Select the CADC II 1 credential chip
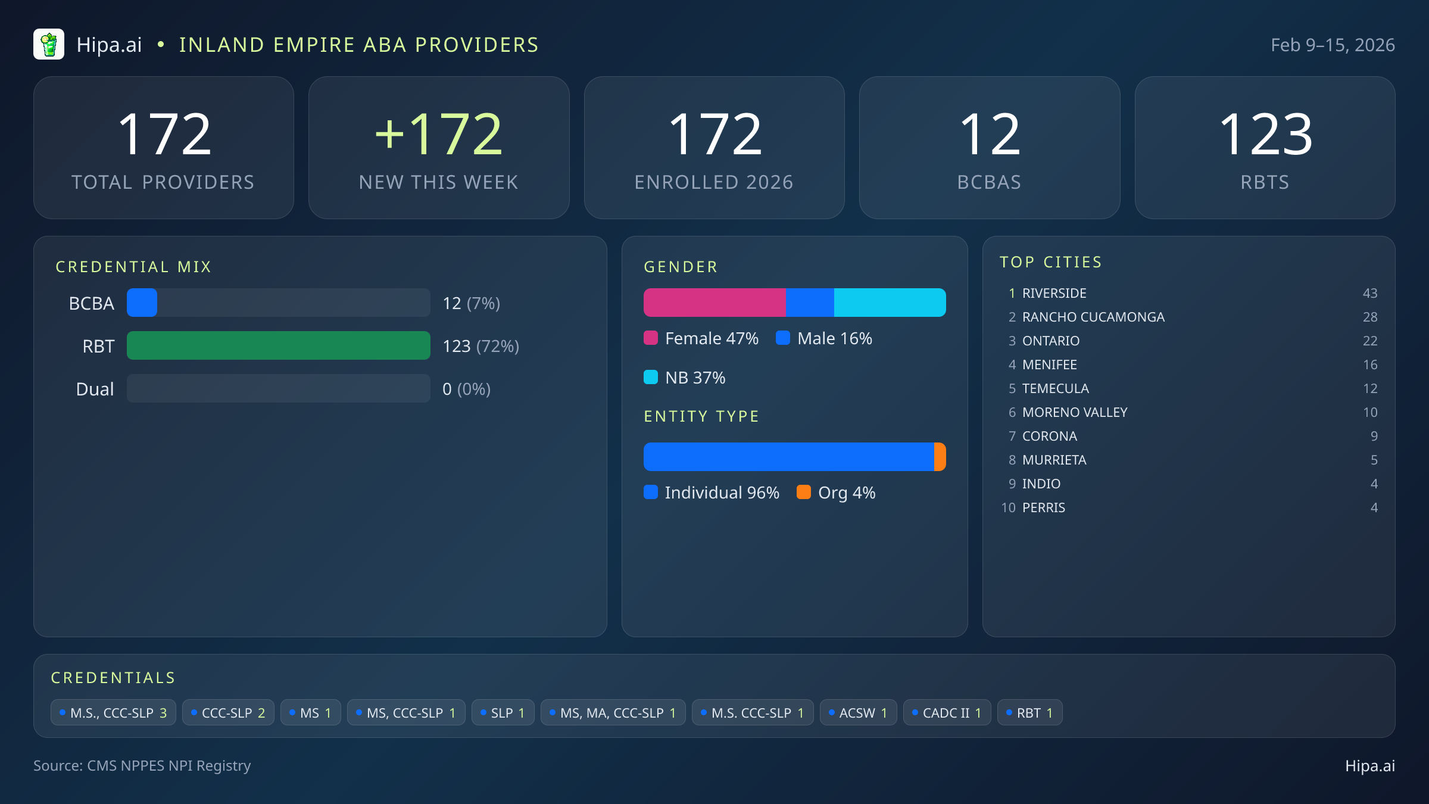The height and width of the screenshot is (804, 1429). 947,712
